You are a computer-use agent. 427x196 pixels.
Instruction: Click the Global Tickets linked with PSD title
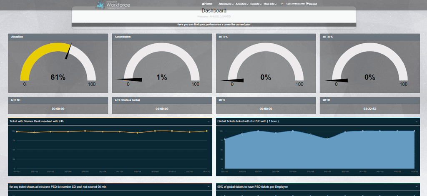point(248,121)
